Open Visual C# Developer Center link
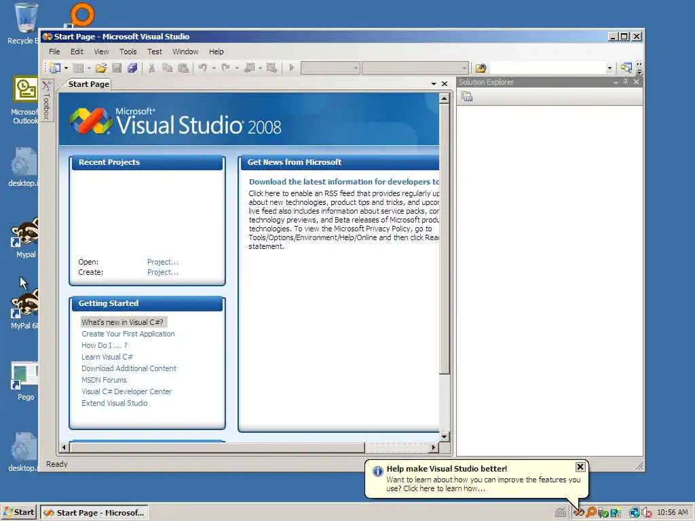Viewport: 695px width, 521px height. point(126,391)
